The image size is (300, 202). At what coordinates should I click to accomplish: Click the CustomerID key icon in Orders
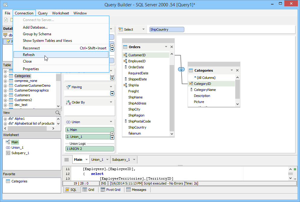125,55
